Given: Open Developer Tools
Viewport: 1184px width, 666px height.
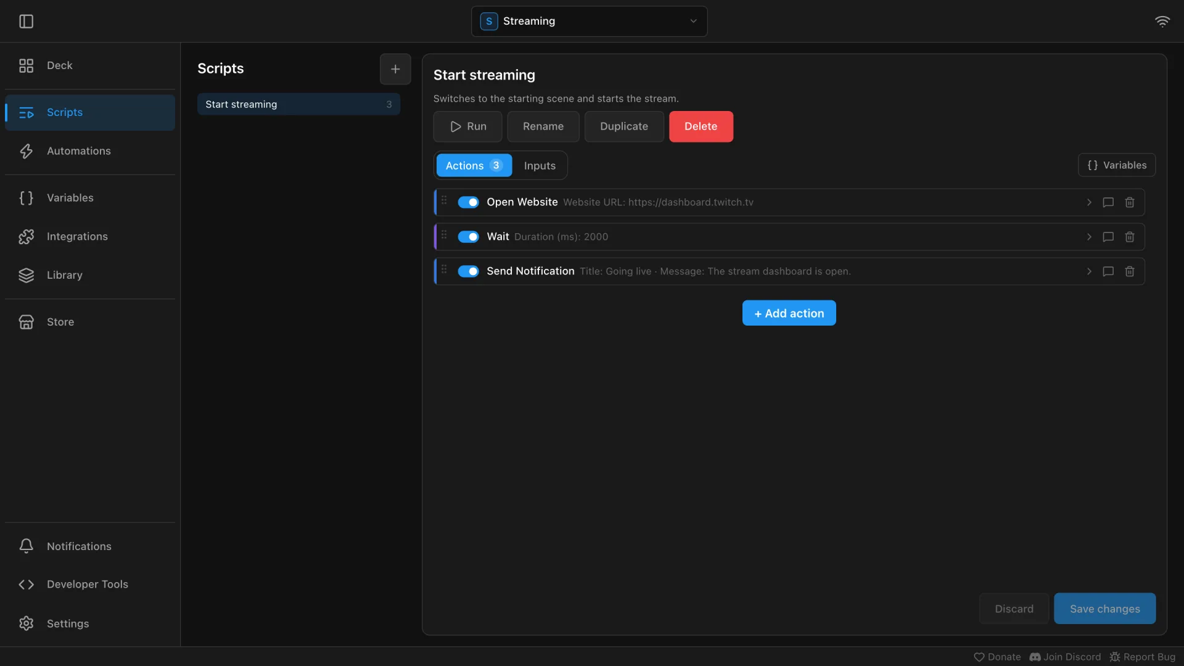Looking at the screenshot, I should (x=90, y=585).
